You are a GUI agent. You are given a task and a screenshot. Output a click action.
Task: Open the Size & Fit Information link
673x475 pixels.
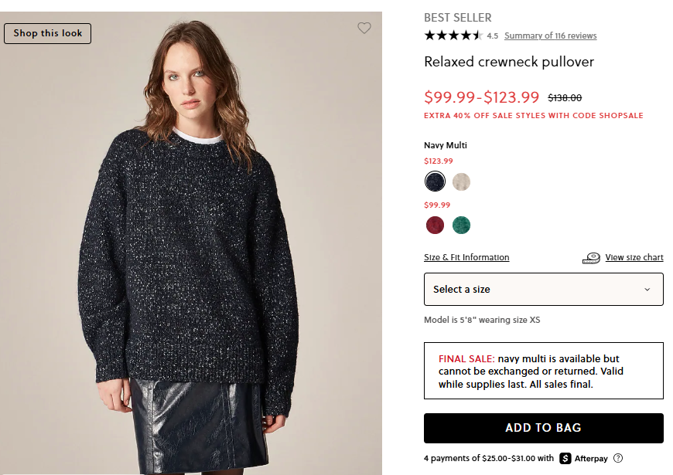[466, 257]
